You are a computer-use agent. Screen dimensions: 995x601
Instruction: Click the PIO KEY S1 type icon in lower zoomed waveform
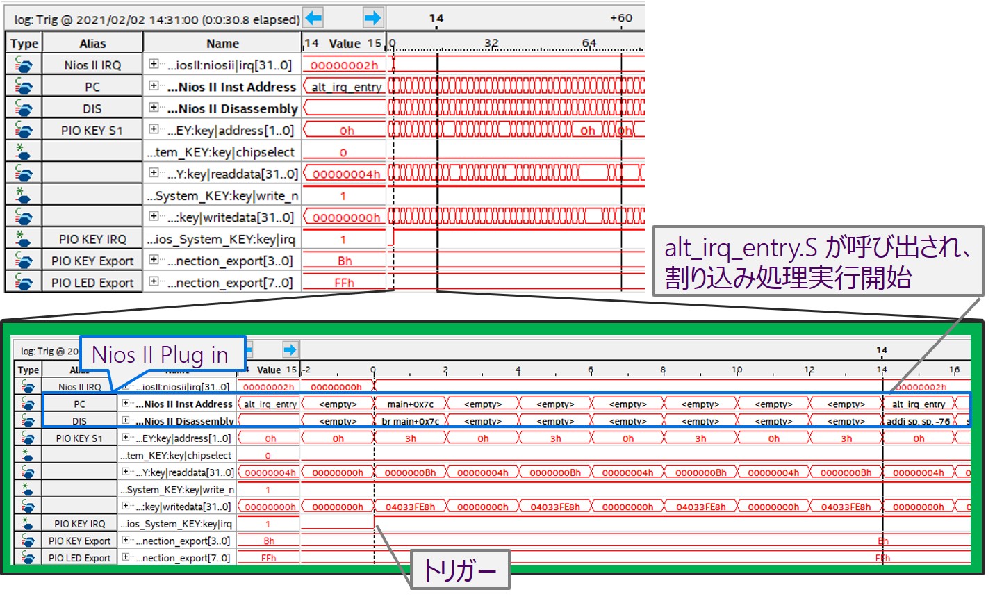coord(28,438)
